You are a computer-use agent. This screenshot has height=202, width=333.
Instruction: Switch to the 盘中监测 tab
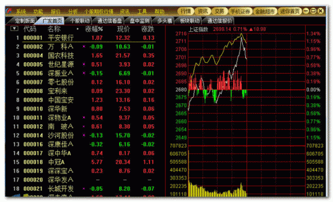pyautogui.click(x=139, y=21)
